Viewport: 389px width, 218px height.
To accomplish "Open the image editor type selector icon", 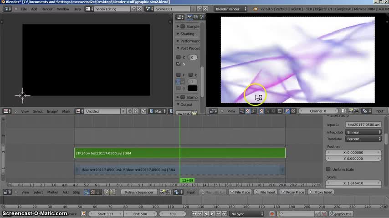I will [7, 111].
